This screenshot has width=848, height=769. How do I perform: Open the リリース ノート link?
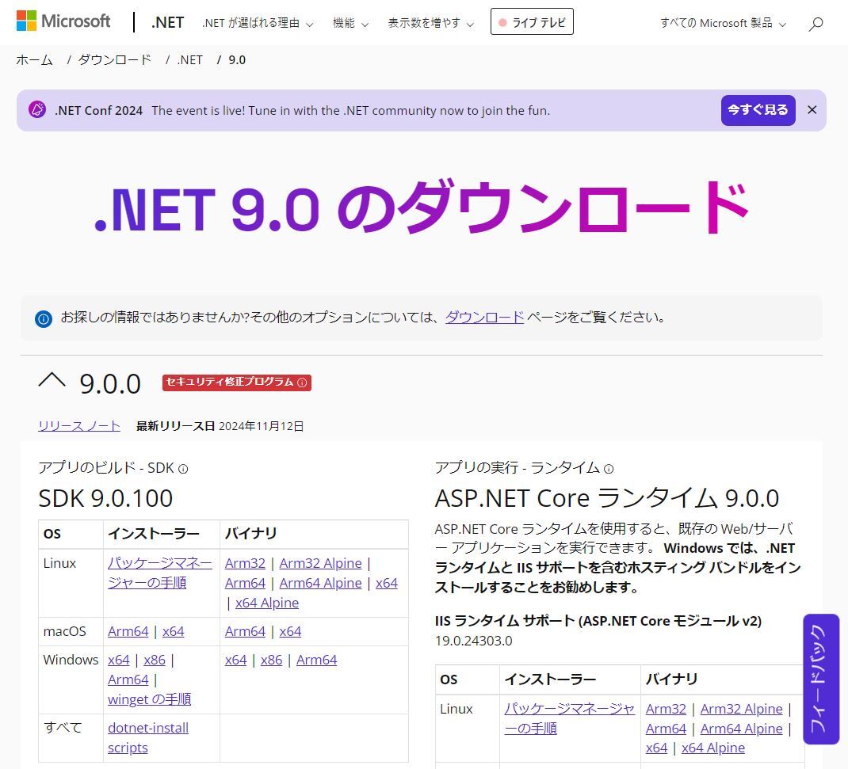(x=79, y=426)
